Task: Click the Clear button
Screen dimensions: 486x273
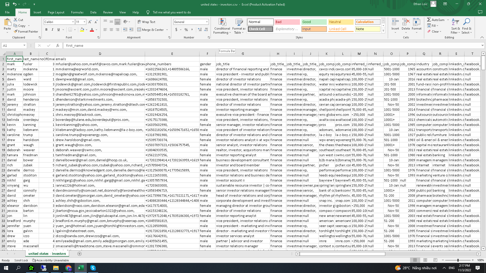Action: pyautogui.click(x=434, y=31)
